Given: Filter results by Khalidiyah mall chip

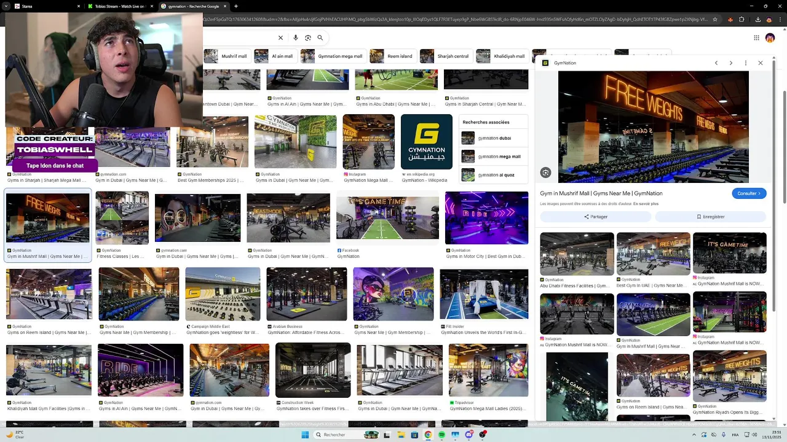Looking at the screenshot, I should pyautogui.click(x=502, y=56).
